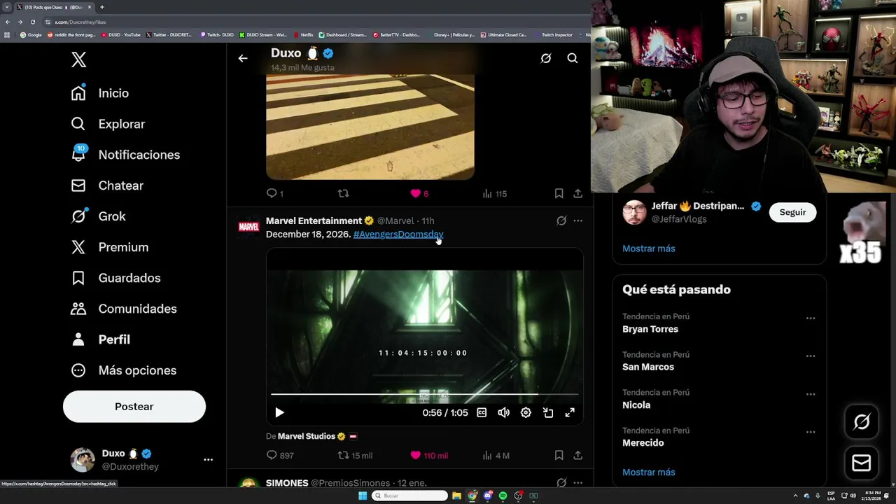
Task: Open Comunidades page
Action: [x=124, y=309]
